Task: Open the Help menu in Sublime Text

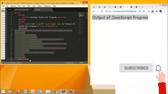Action: click(54, 6)
